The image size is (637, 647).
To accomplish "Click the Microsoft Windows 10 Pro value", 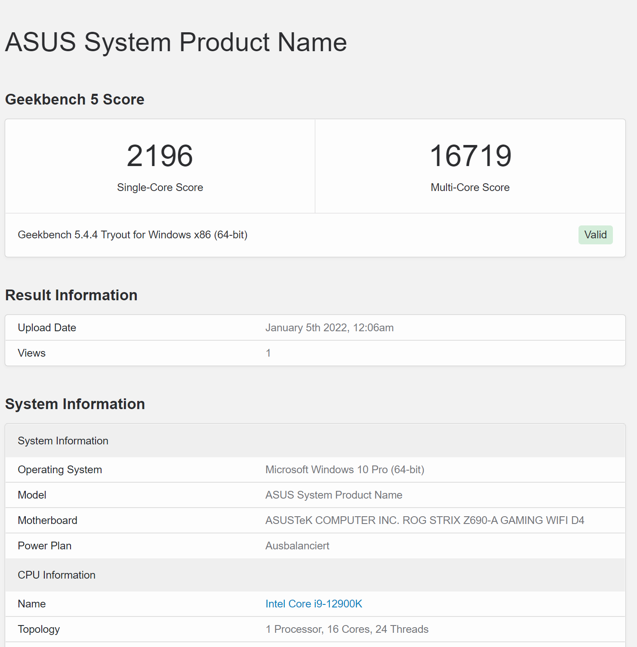I will pyautogui.click(x=345, y=470).
